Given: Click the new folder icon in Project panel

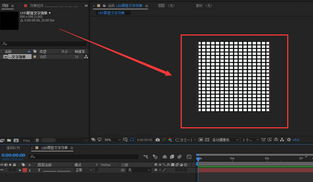Looking at the screenshot, I should [x=9, y=140].
